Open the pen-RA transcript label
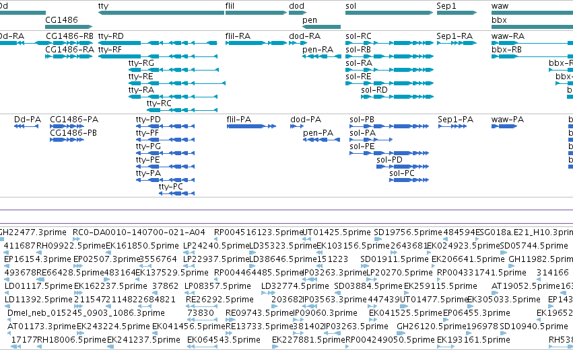This screenshot has height=350, width=573. coord(318,50)
